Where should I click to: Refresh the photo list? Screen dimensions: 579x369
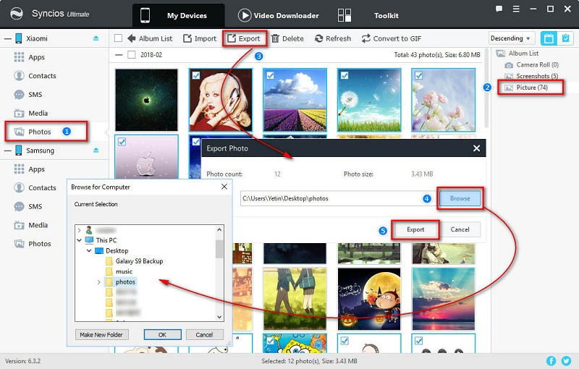[333, 38]
